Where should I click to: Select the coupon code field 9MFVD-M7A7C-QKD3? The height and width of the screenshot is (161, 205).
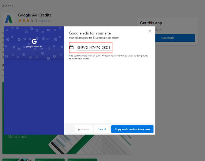point(94,48)
